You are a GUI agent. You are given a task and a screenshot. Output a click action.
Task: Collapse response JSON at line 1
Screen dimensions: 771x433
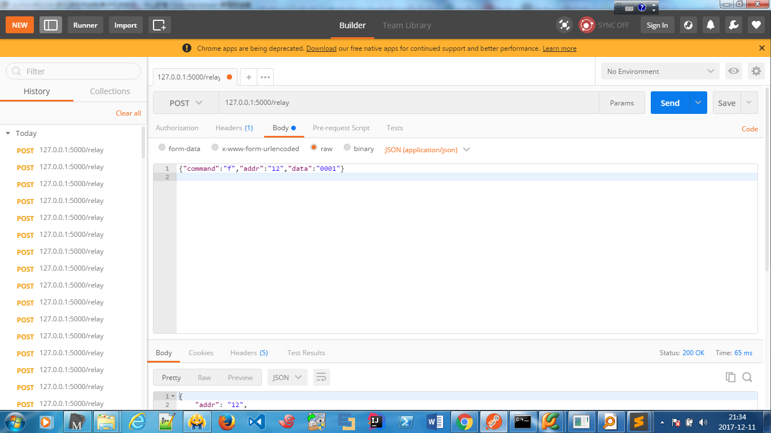173,396
